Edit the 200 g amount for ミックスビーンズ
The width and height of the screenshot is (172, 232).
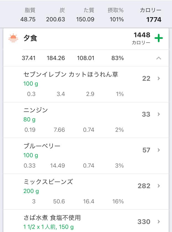pos(31,191)
